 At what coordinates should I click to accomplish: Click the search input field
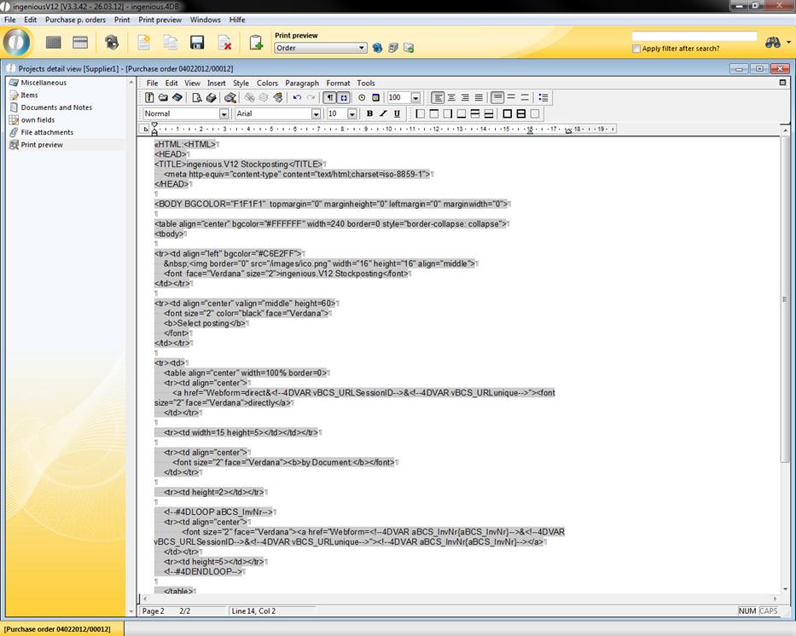pos(694,37)
